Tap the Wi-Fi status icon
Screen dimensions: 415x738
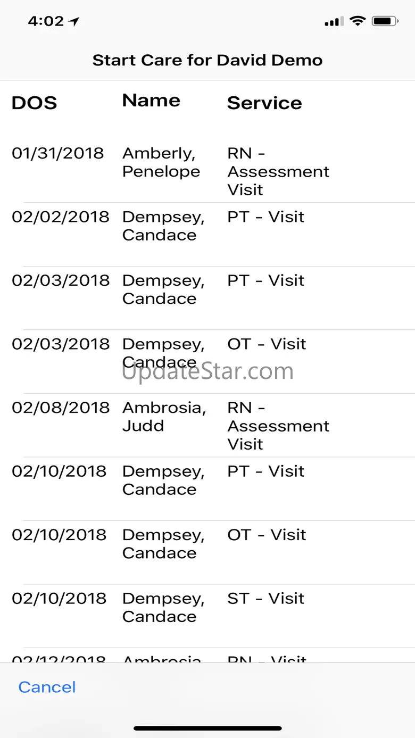click(x=358, y=21)
